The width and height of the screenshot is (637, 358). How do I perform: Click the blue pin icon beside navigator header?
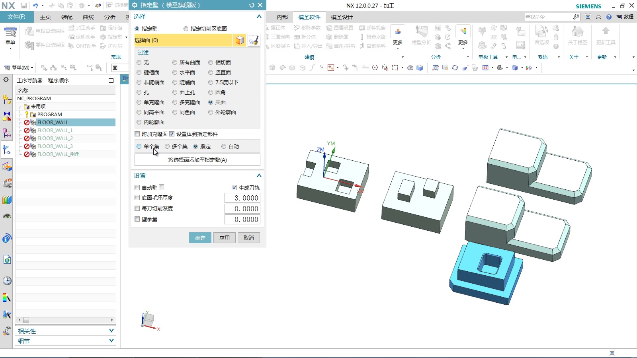coord(125,79)
